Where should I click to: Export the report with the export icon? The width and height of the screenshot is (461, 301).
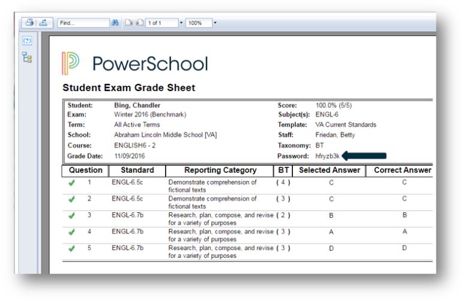43,22
